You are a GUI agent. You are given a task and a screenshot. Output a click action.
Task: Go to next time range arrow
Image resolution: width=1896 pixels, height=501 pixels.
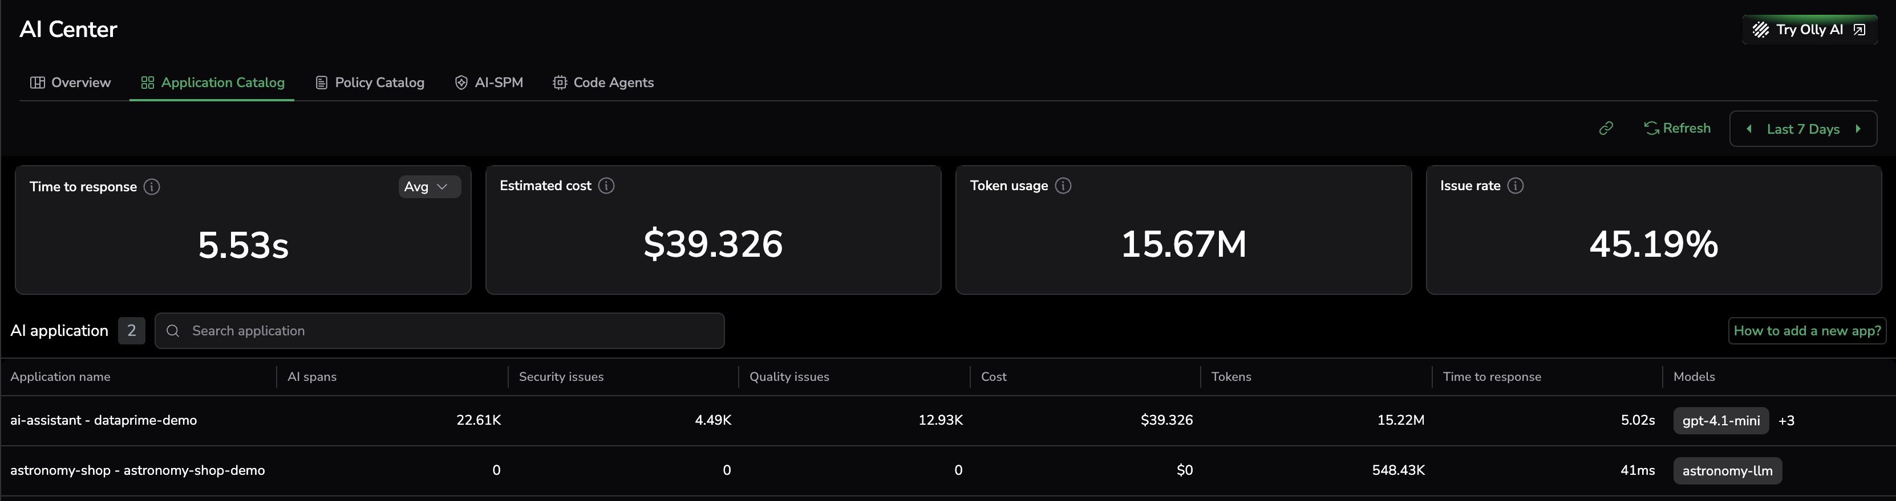(1858, 129)
